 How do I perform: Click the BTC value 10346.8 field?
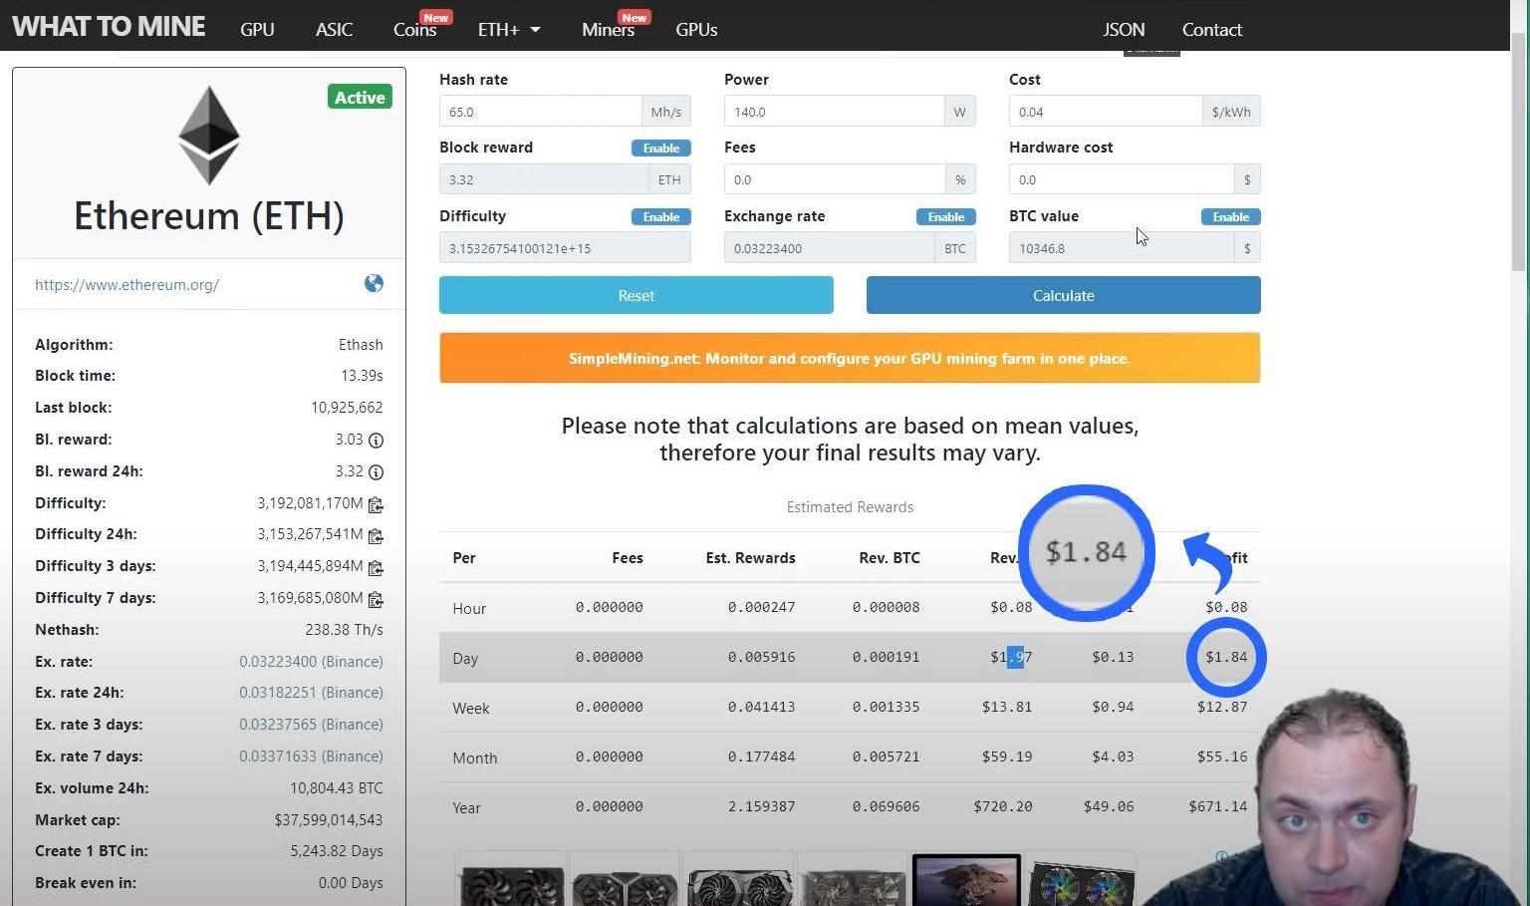tap(1121, 248)
